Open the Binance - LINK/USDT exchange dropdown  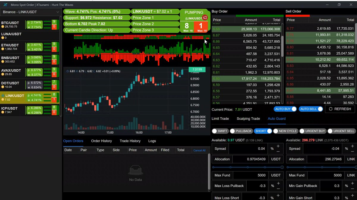coord(31,12)
